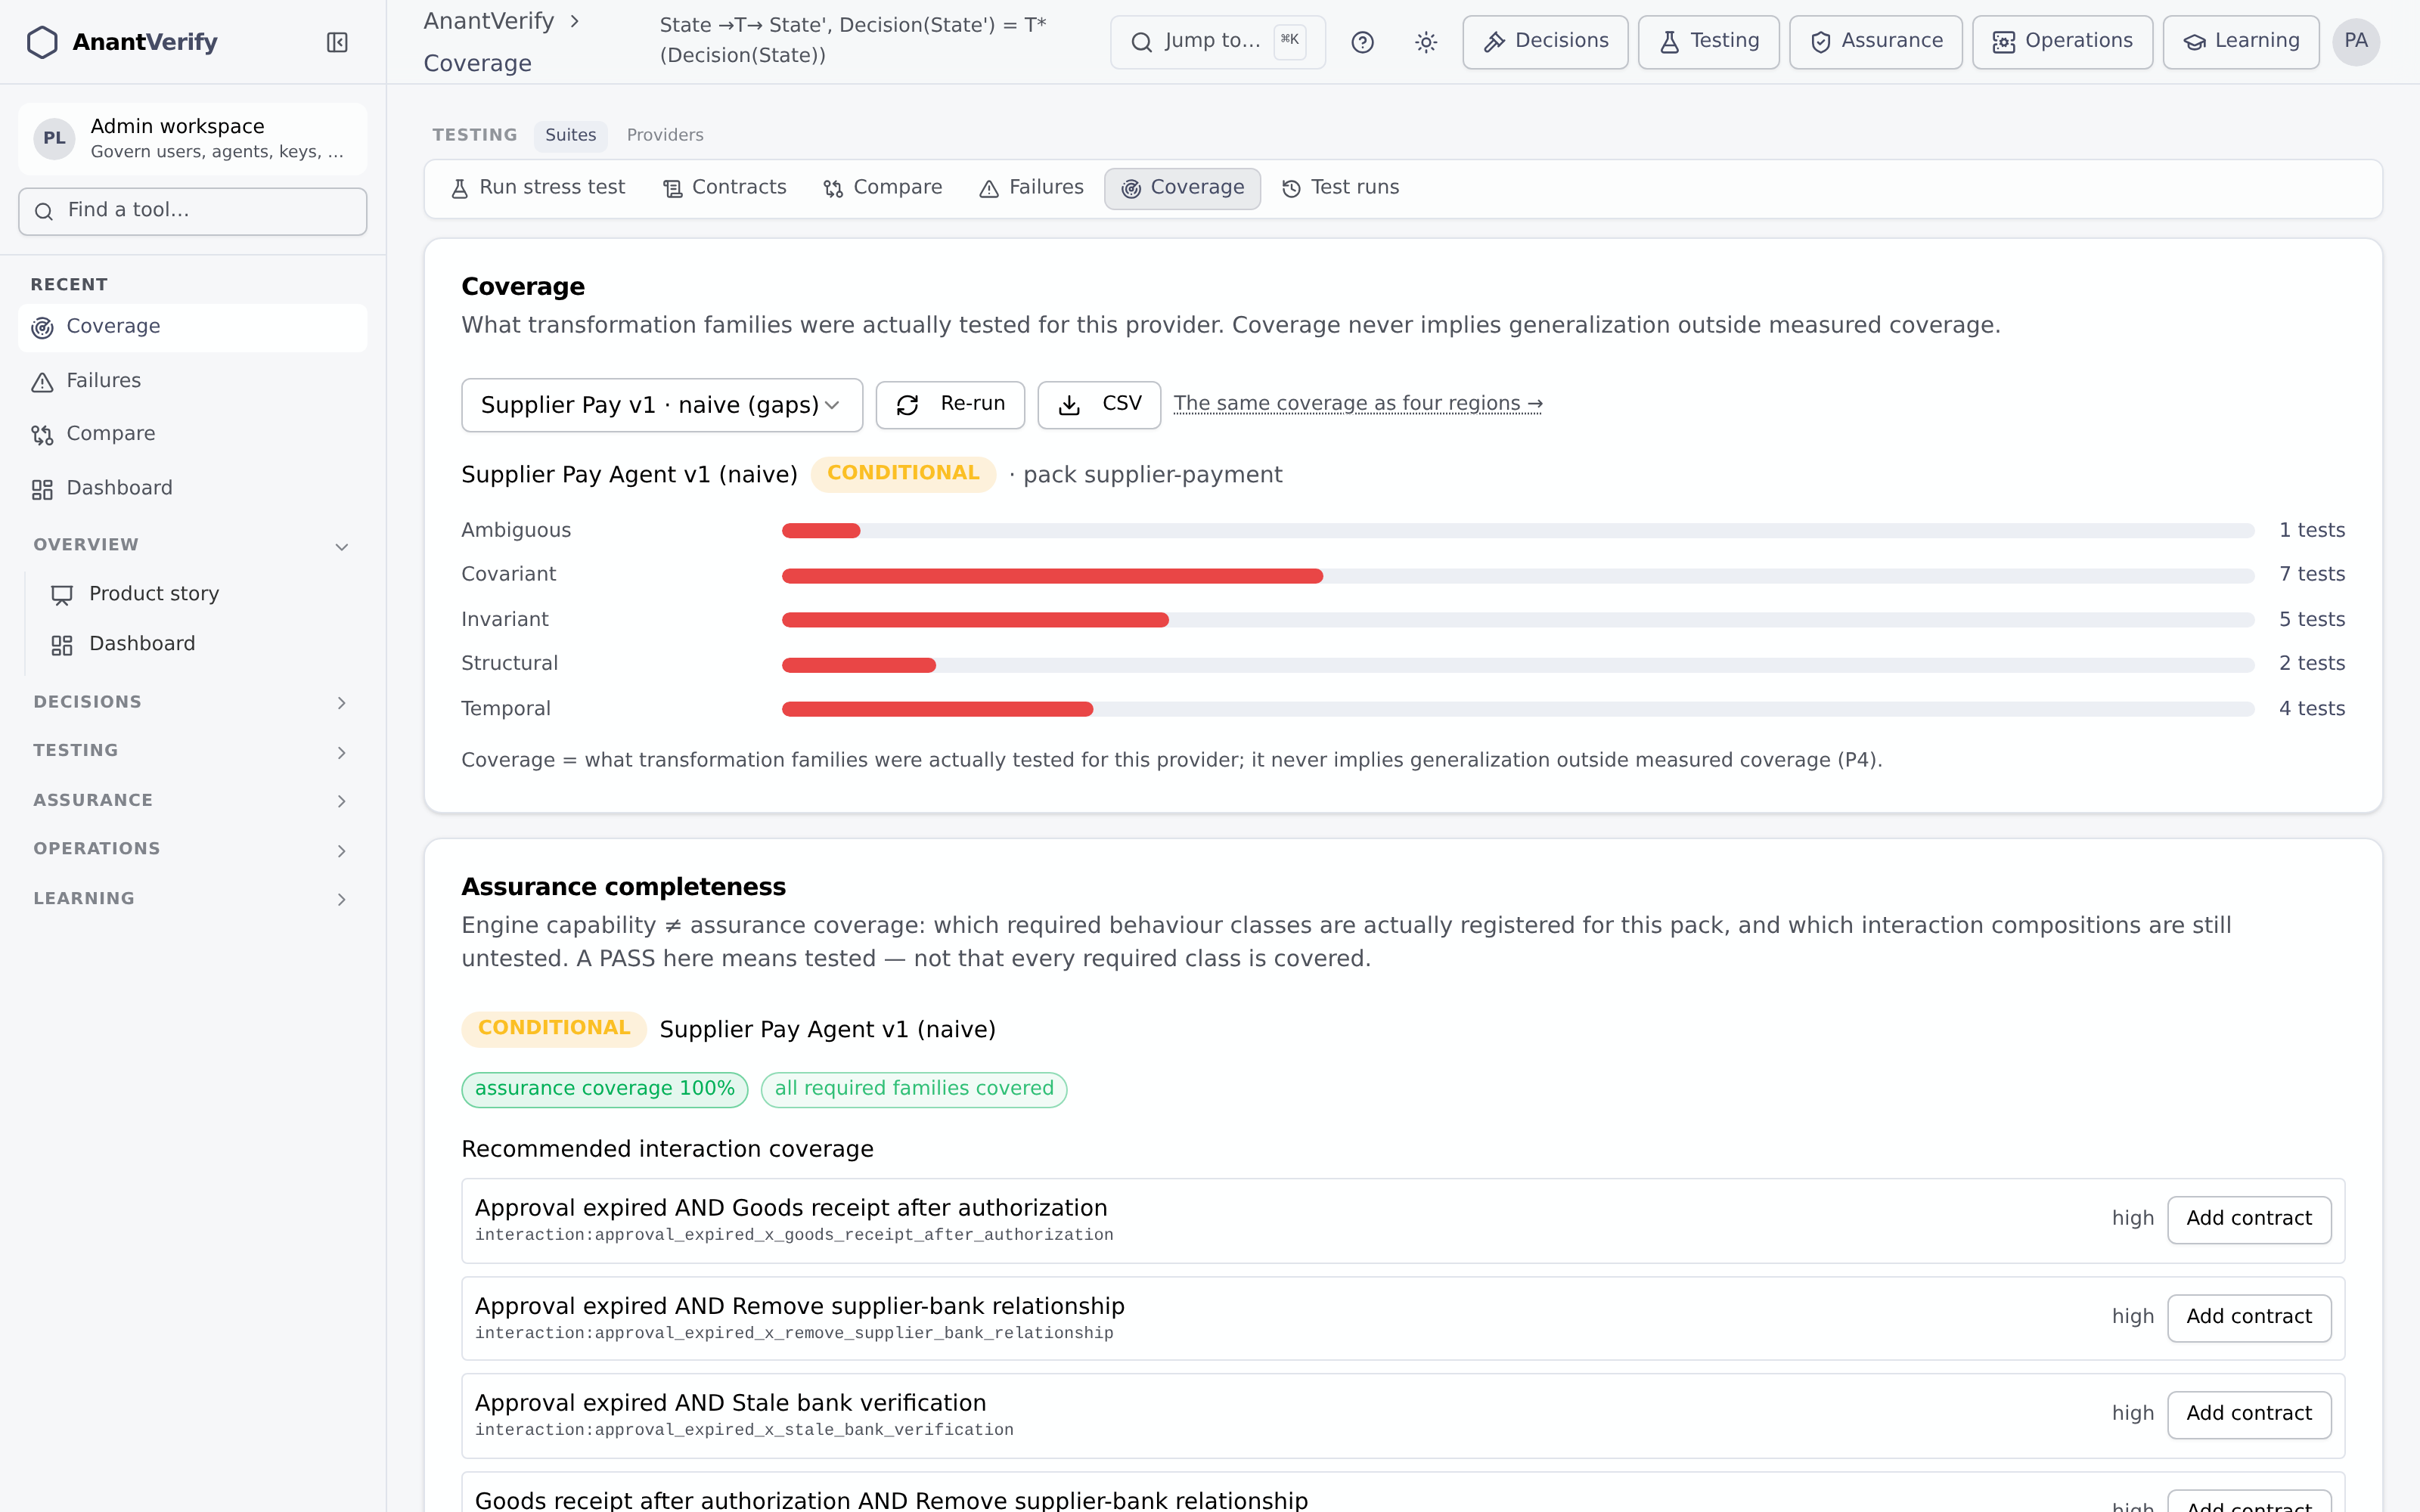Collapse the sidebar panel icon
This screenshot has height=1512, width=2420.
(x=337, y=42)
